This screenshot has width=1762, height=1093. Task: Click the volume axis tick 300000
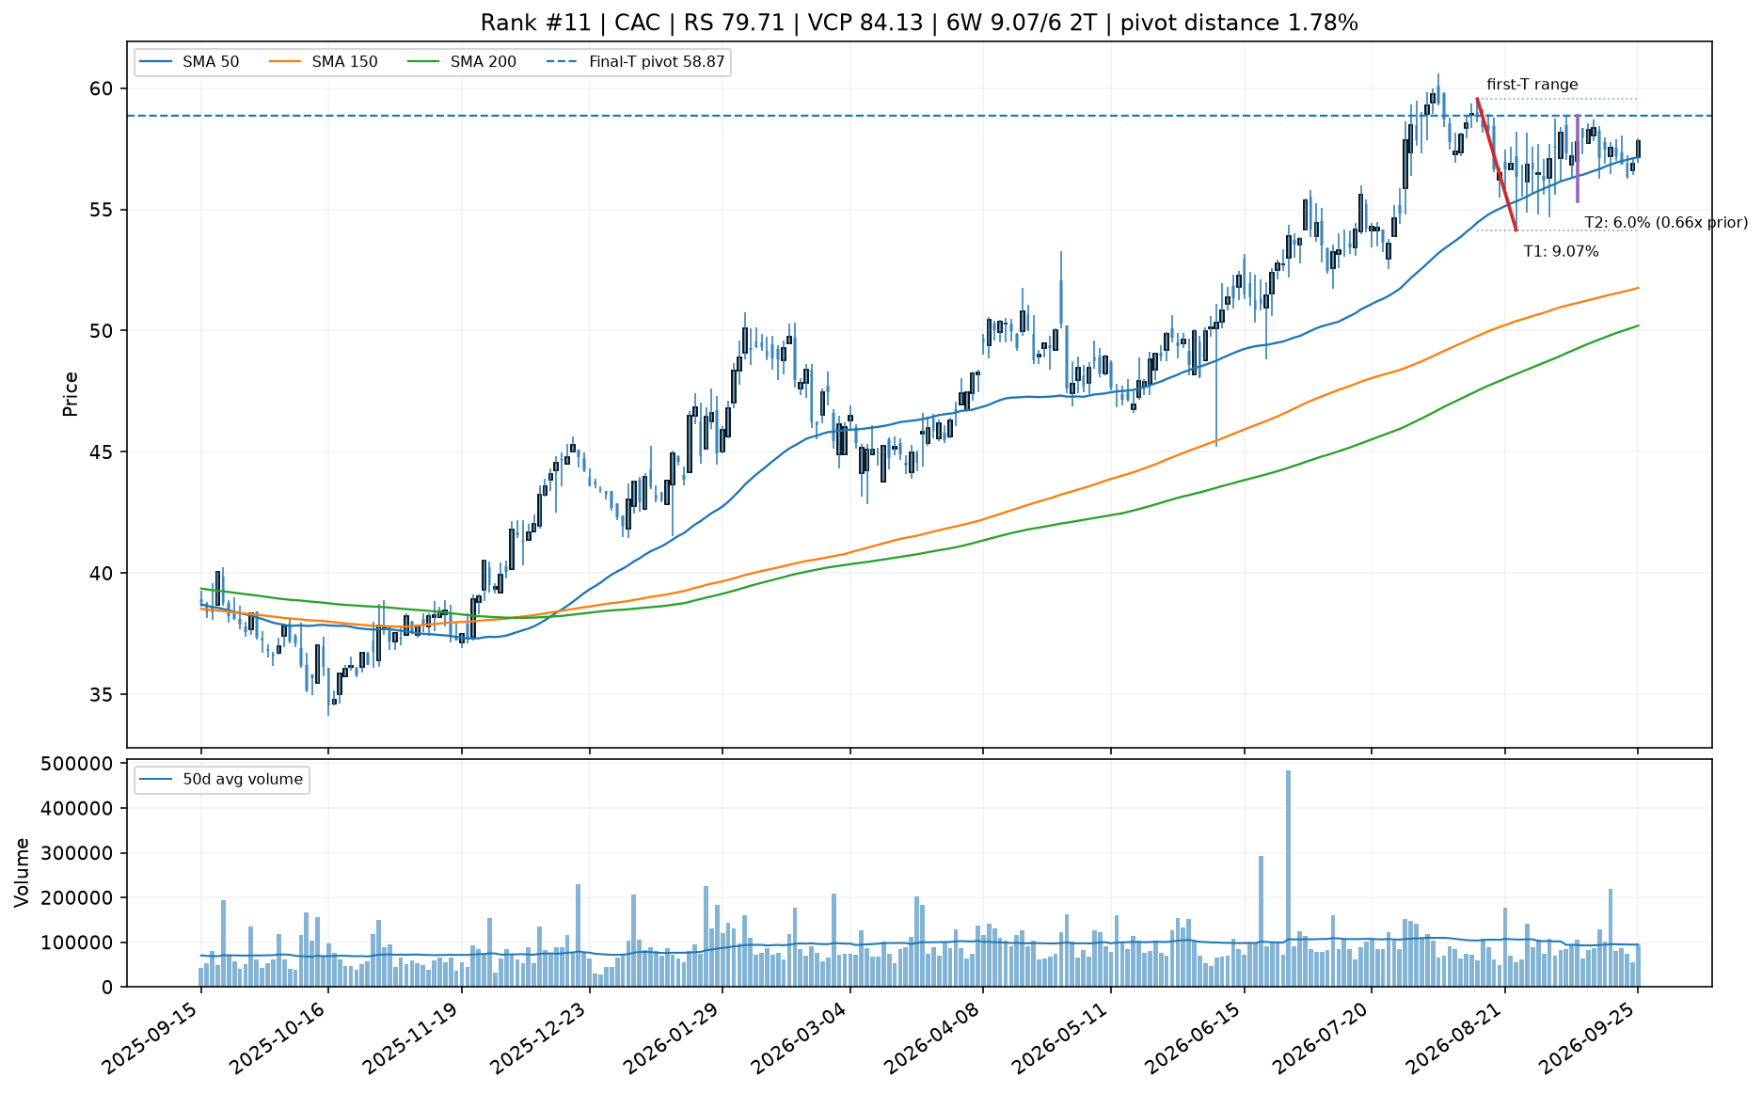click(x=78, y=853)
